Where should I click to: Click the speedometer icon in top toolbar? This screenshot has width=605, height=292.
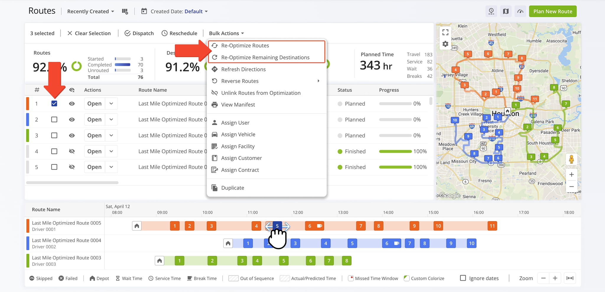(520, 12)
